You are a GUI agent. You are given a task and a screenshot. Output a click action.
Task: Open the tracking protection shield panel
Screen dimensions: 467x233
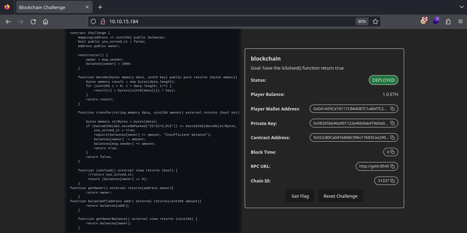click(93, 21)
